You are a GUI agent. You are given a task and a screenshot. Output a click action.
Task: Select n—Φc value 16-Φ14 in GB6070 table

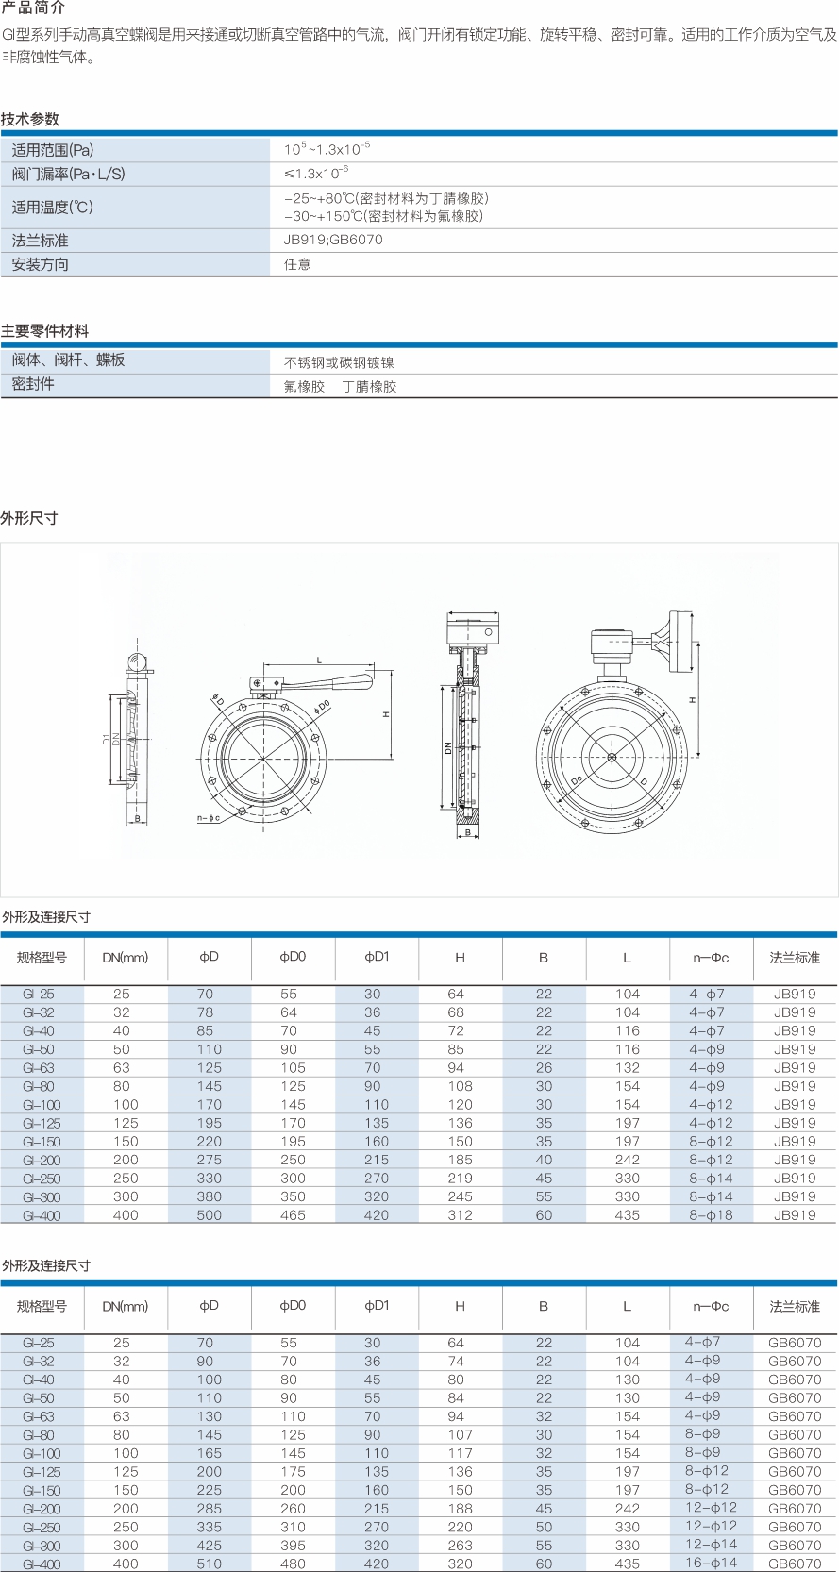click(x=712, y=1564)
